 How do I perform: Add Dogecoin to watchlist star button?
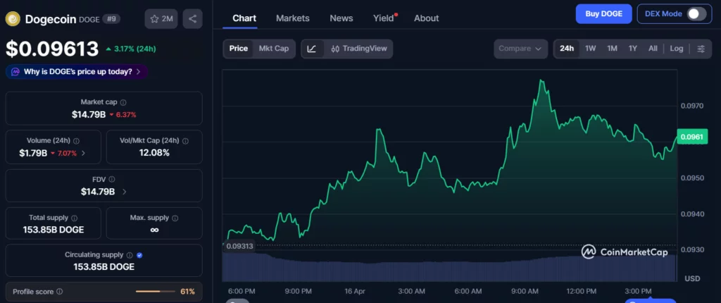161,19
